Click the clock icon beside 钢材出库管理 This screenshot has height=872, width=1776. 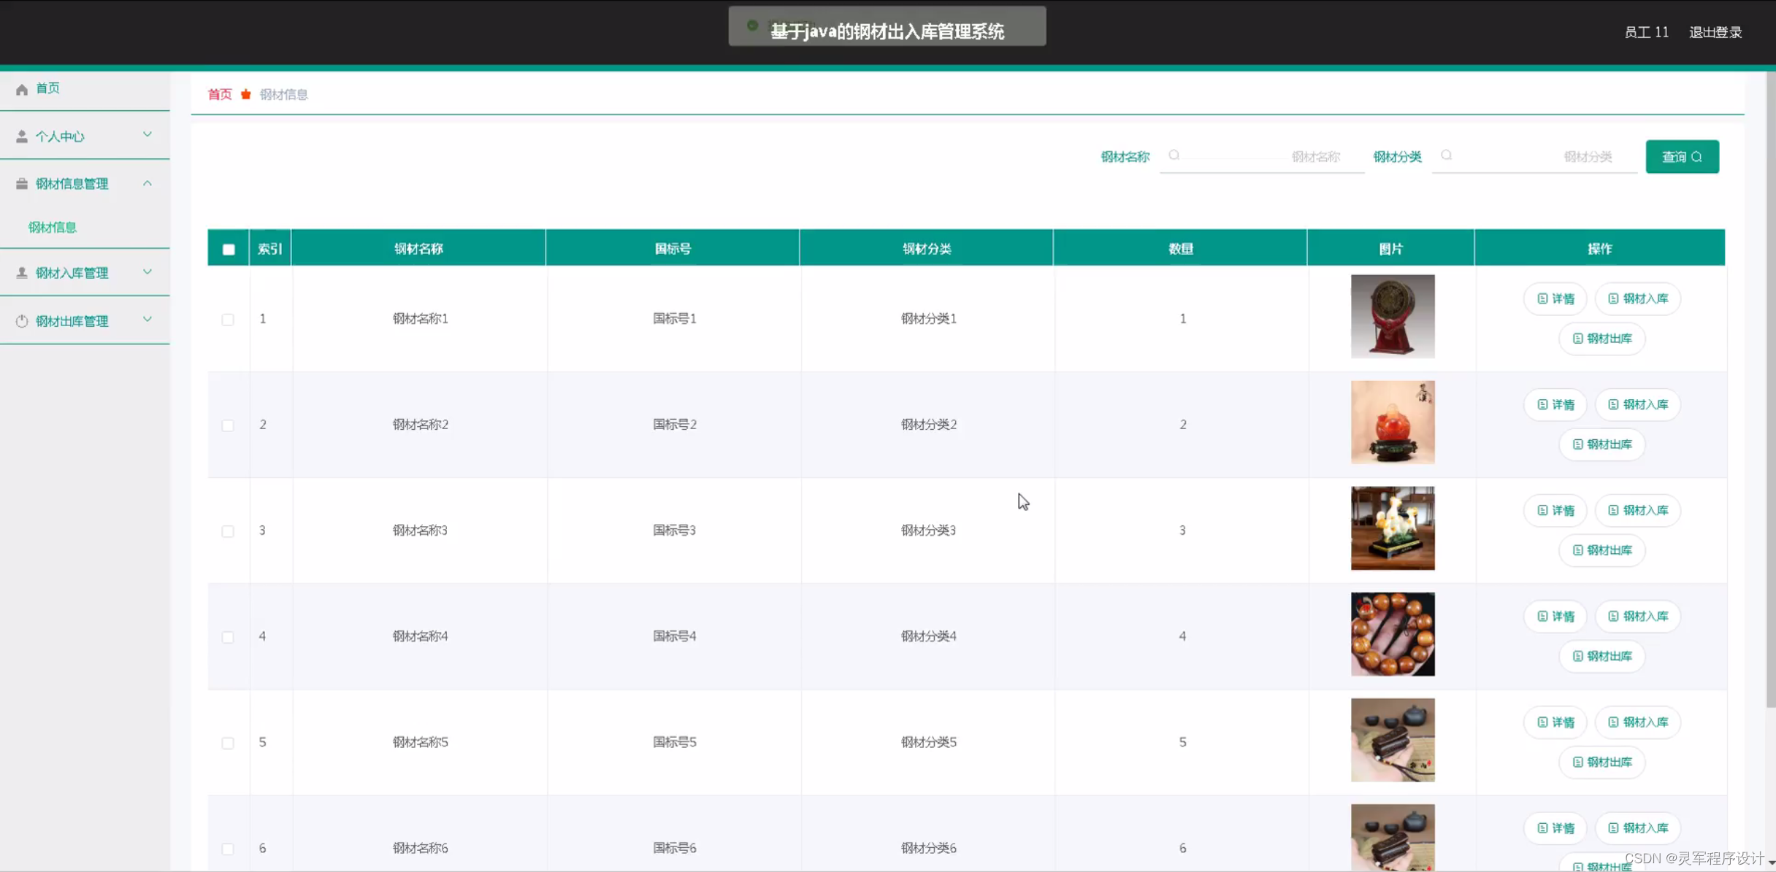[22, 321]
